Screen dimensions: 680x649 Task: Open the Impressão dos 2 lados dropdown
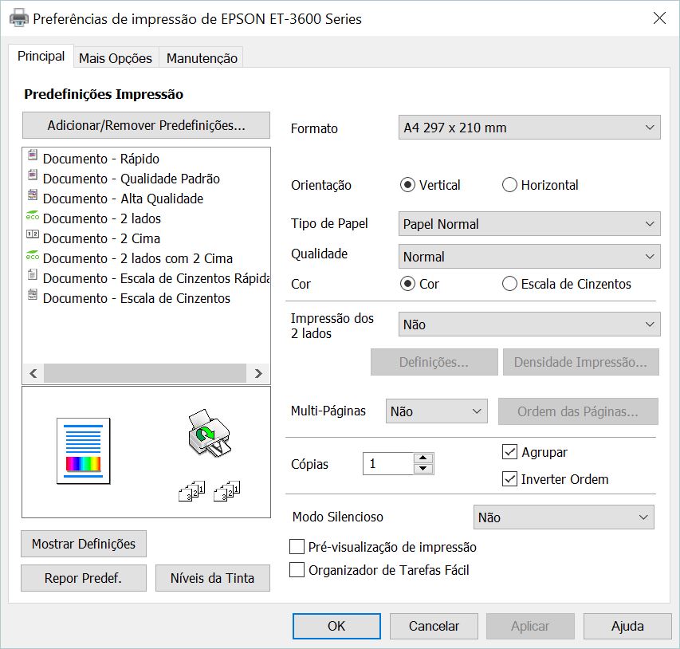tap(529, 324)
